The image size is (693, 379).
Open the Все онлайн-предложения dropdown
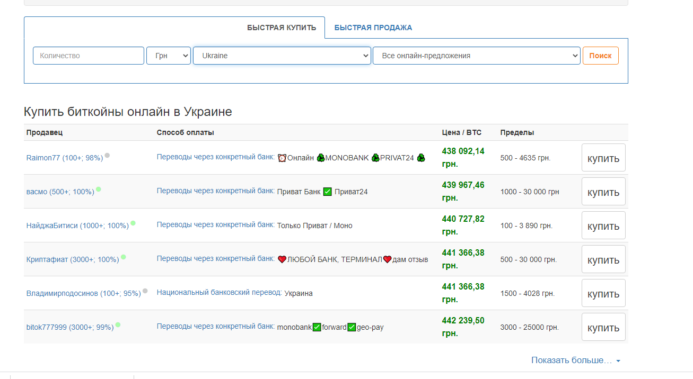pos(477,56)
